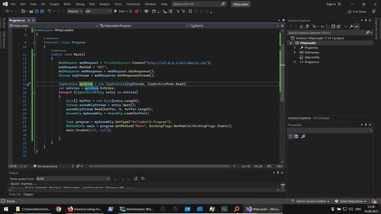Switch to the Error List tab
Image resolution: width=381 pixels, height=214 pixels.
(15, 194)
